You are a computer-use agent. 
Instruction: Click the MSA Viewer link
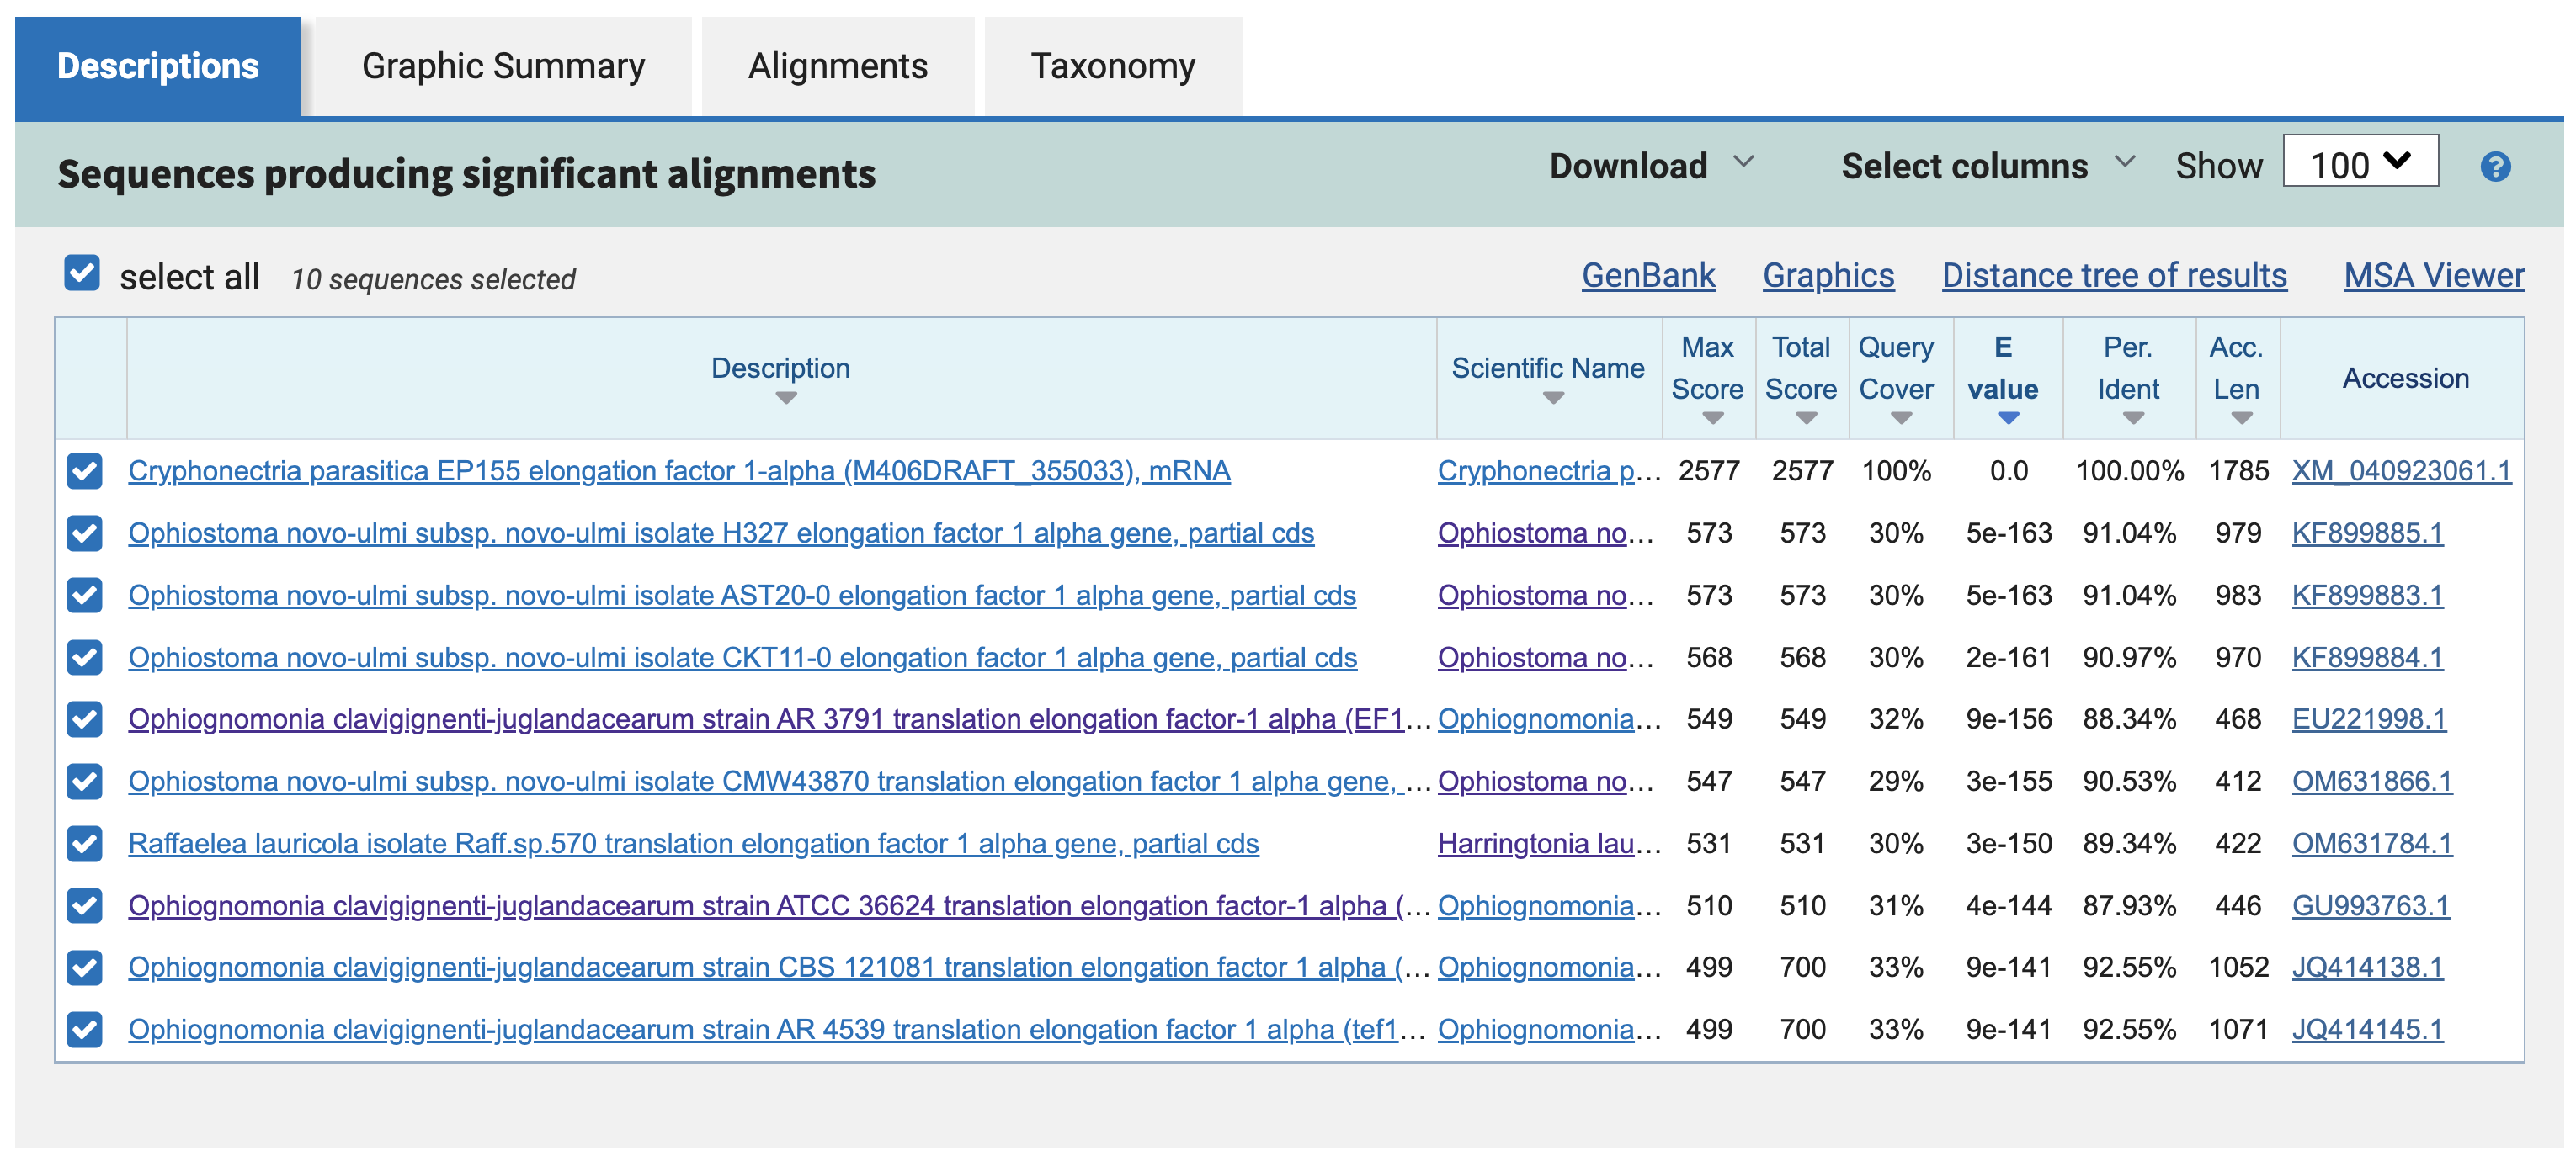2433,275
